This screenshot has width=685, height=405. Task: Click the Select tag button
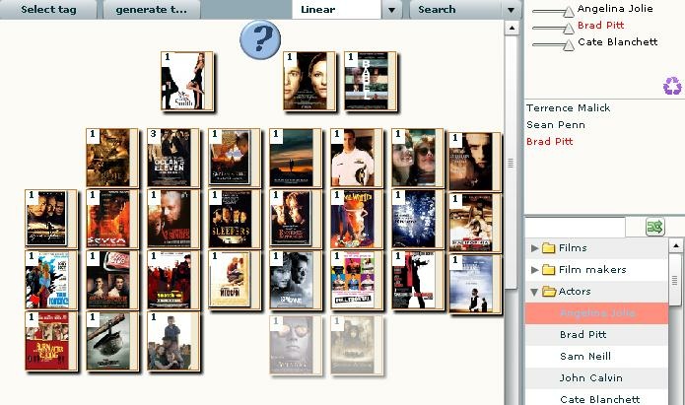click(48, 9)
